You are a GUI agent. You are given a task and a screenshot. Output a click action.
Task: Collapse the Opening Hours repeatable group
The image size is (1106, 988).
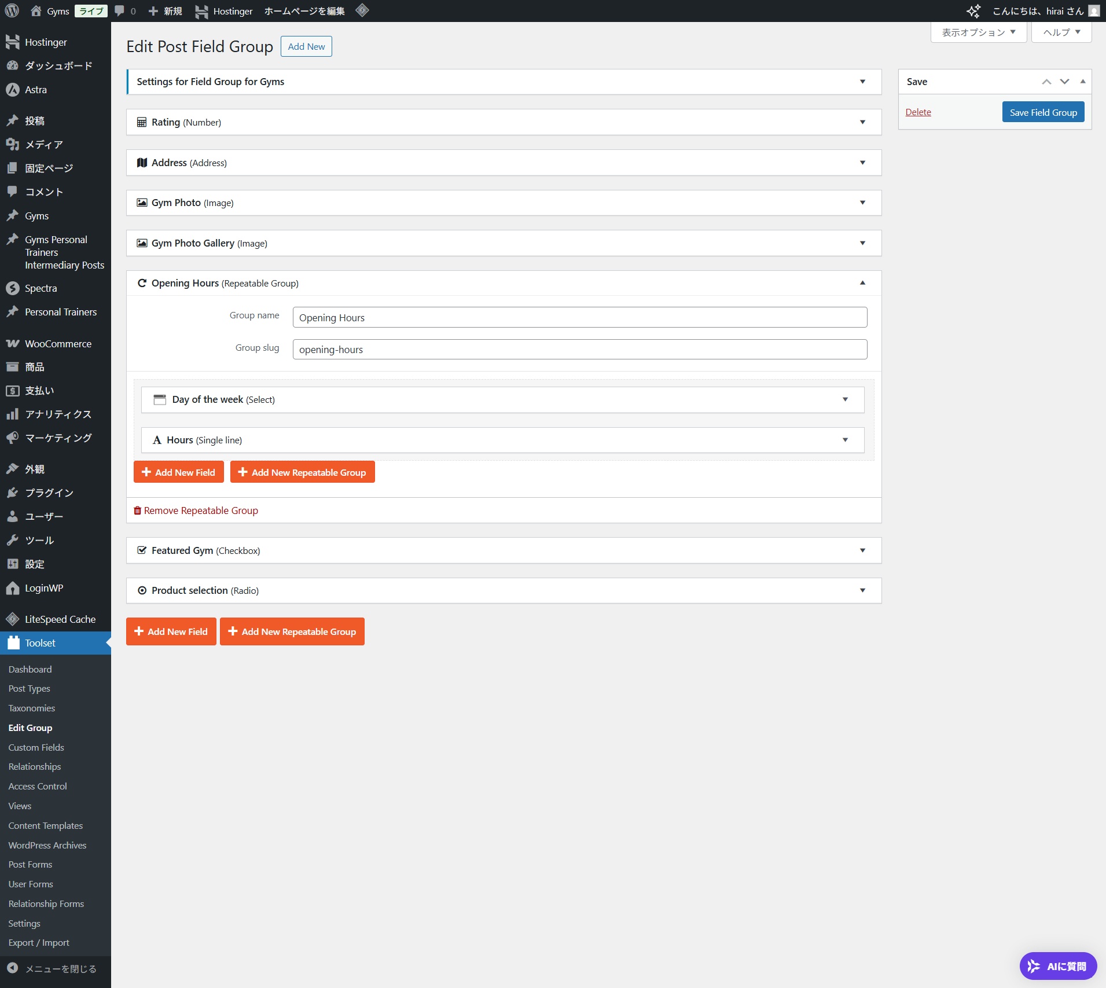coord(862,283)
